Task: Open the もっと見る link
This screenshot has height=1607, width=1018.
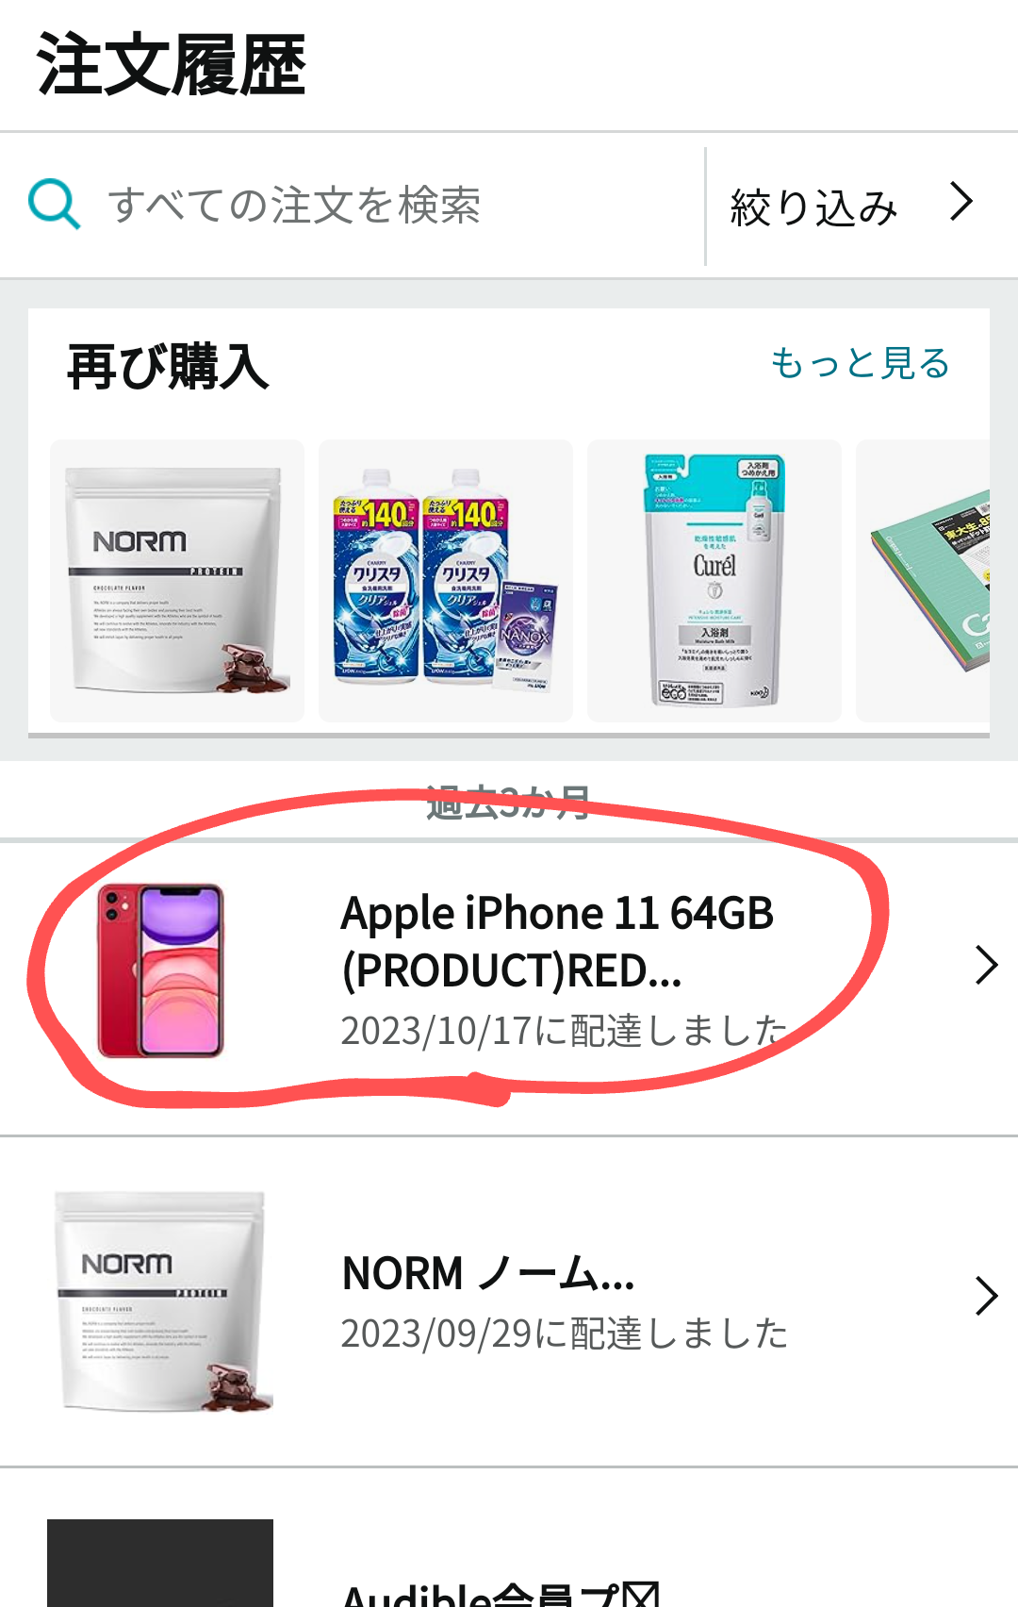Action: (x=860, y=363)
